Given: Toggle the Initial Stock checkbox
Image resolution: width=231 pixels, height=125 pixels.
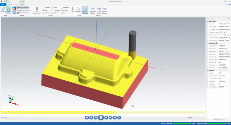Looking at the screenshot, I should [52, 10].
